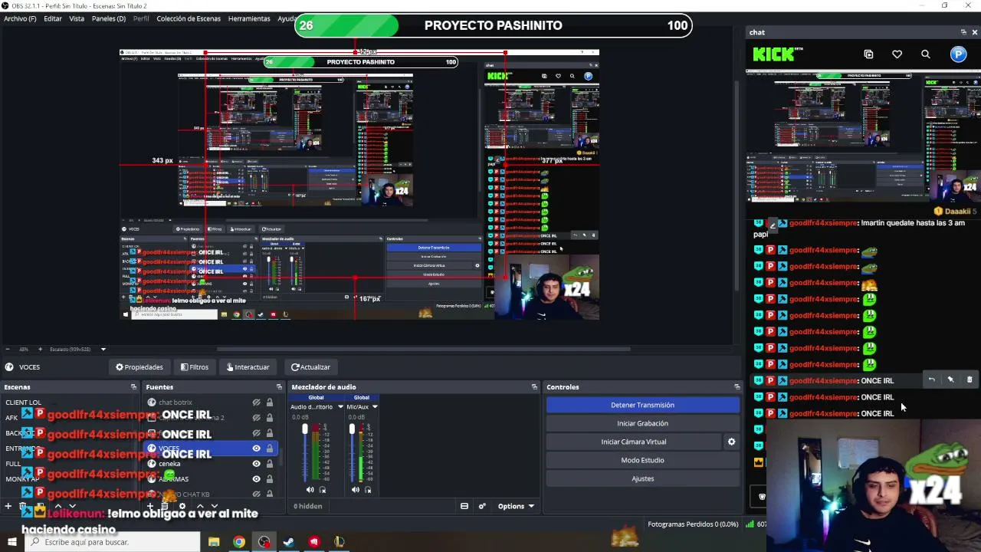Image resolution: width=981 pixels, height=552 pixels.
Task: Open selected source properties gear in Fuentes
Action: coord(182,506)
